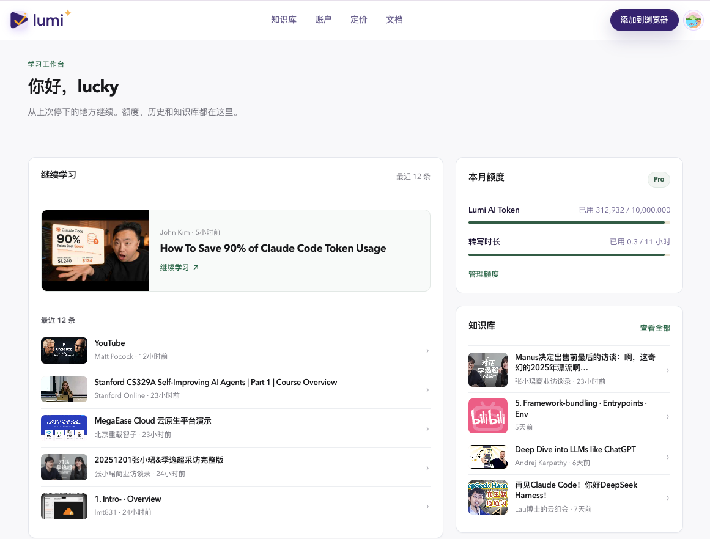Open chevron for 再见Claude Code item

(x=667, y=498)
